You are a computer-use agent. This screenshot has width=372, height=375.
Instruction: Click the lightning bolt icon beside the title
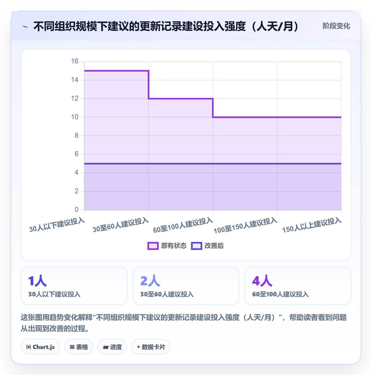25,27
